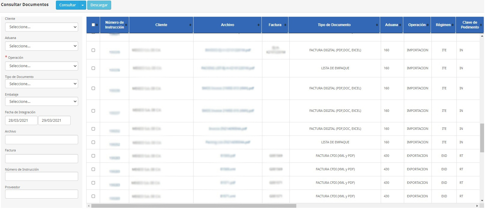485x209 pixels.
Task: Open the Operación dropdown filter
Action: click(41, 66)
